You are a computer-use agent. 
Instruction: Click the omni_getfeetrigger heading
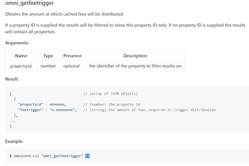click(x=29, y=3)
